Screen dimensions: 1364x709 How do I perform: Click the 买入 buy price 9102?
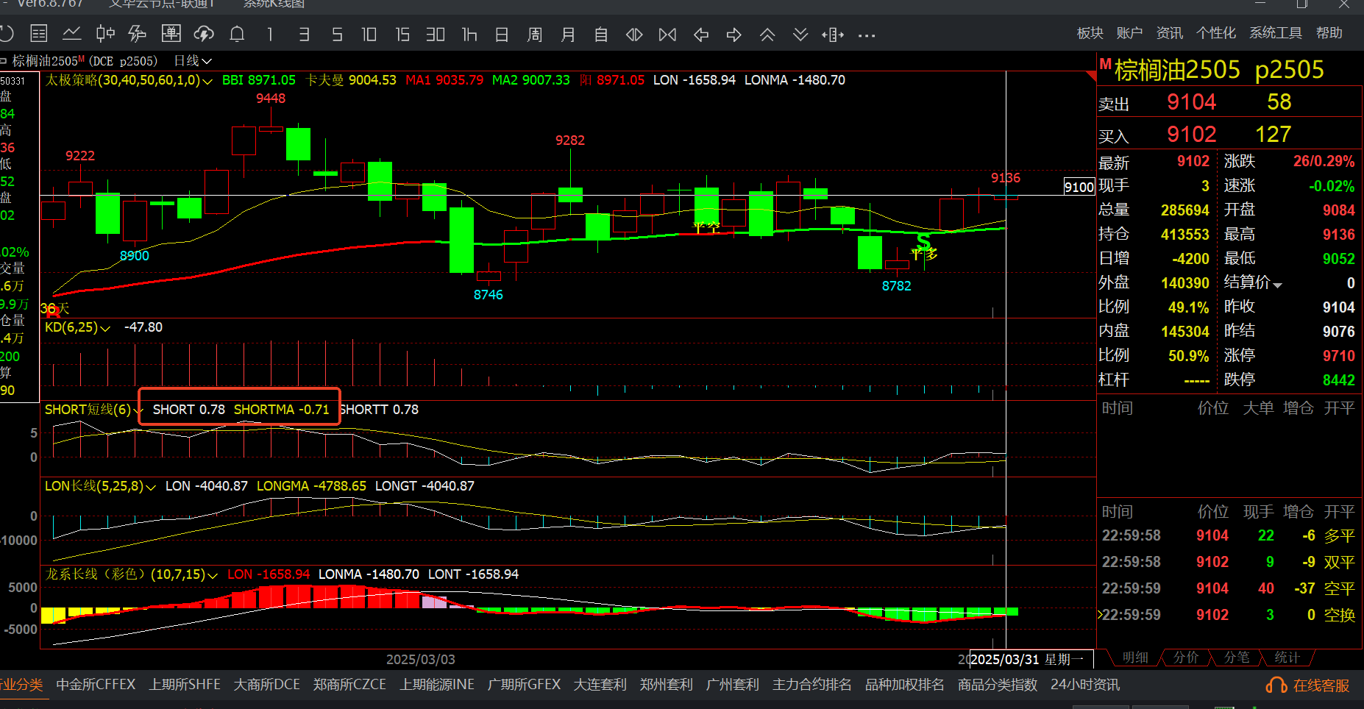pyautogui.click(x=1191, y=135)
